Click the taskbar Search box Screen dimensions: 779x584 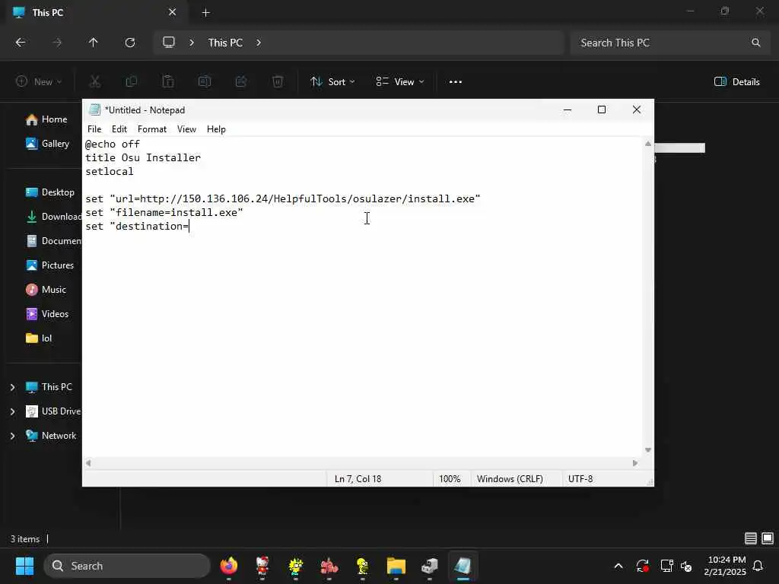coord(127,566)
